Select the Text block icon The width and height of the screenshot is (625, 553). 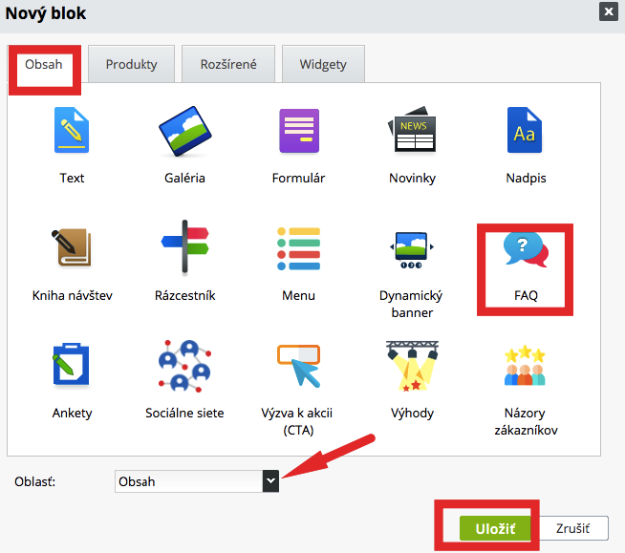[x=72, y=132]
